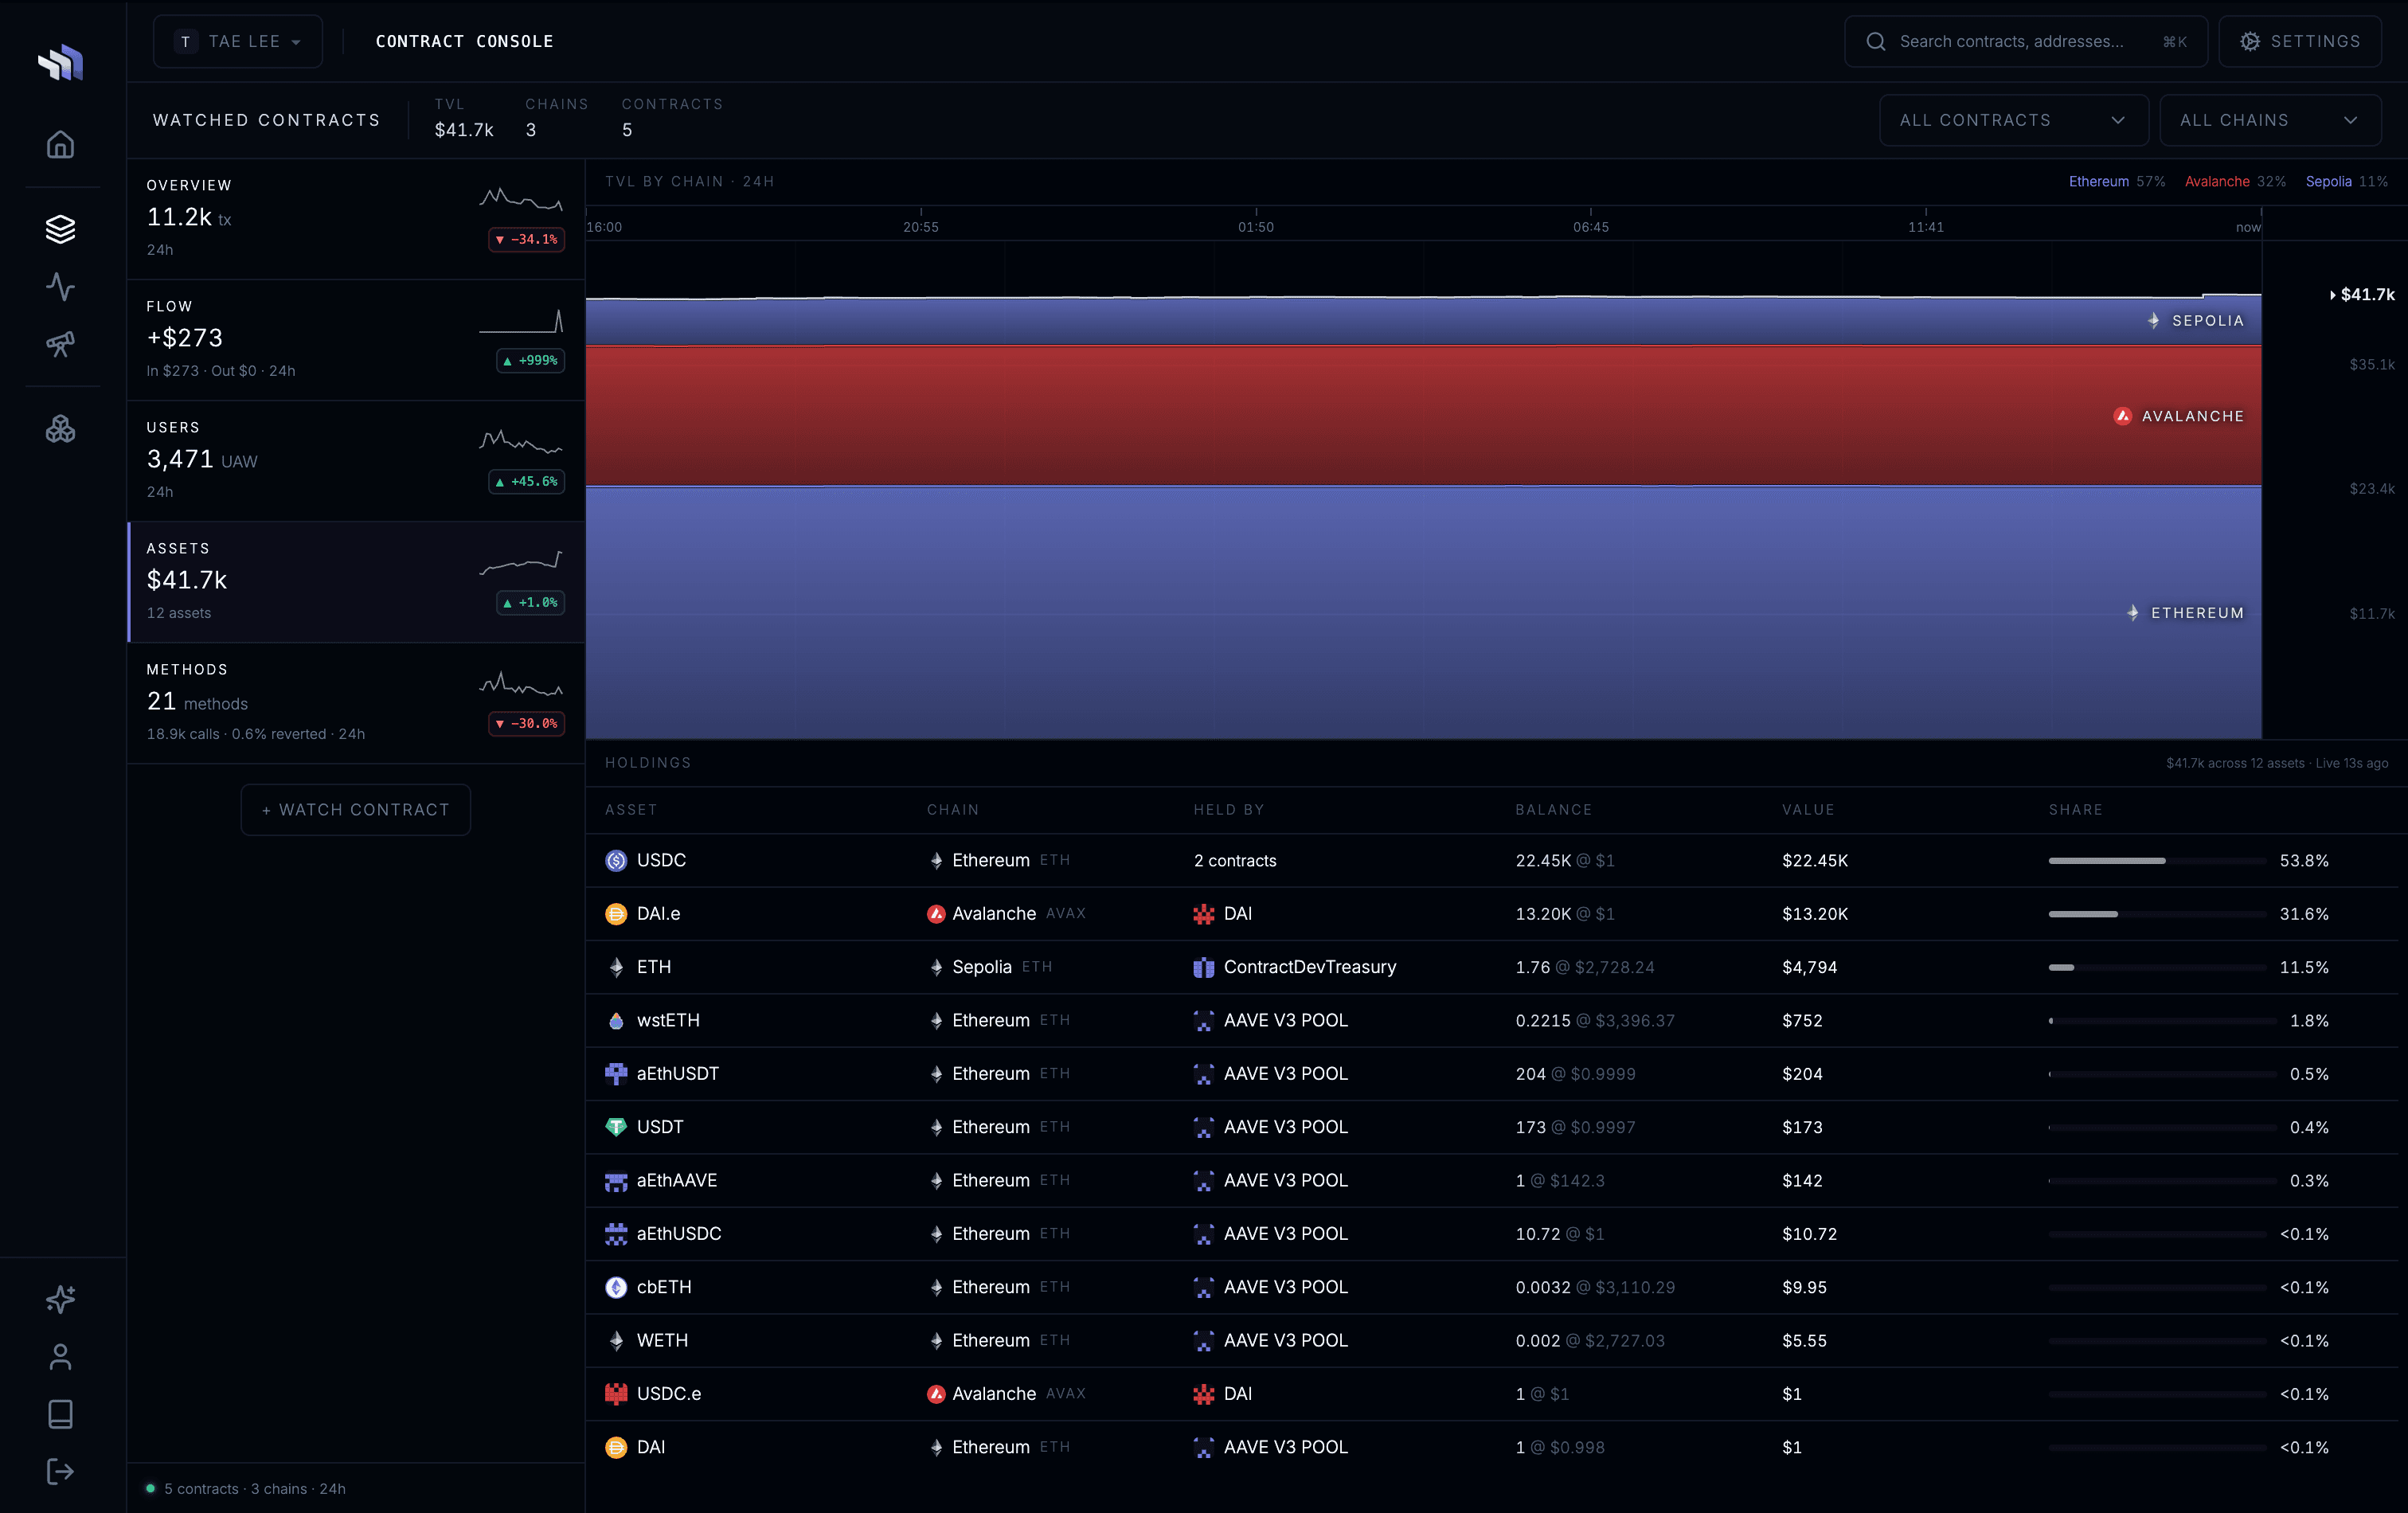This screenshot has height=1513, width=2408.
Task: Click the ContractDevTreasury holder name
Action: (1310, 967)
